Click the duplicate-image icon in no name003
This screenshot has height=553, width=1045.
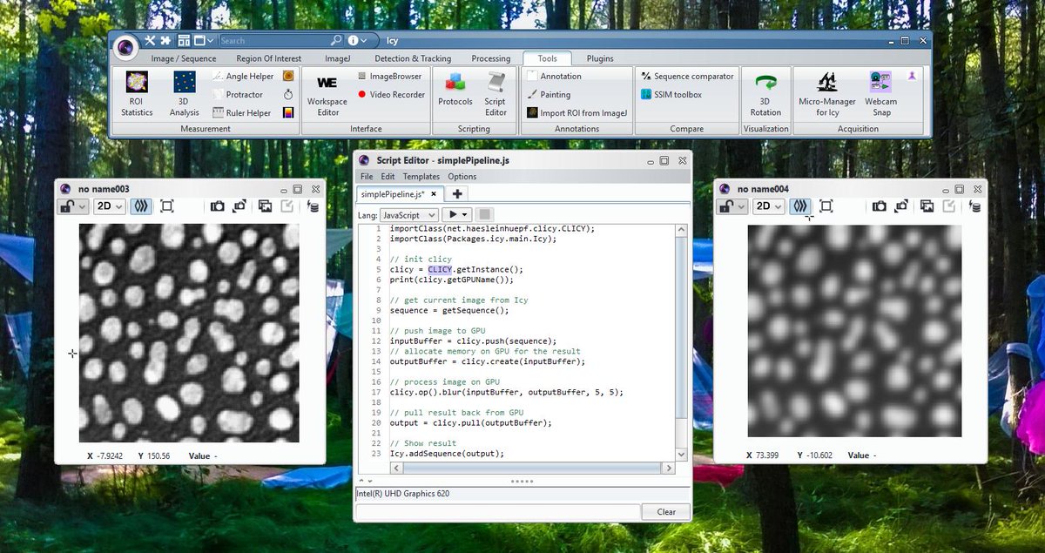tap(264, 206)
